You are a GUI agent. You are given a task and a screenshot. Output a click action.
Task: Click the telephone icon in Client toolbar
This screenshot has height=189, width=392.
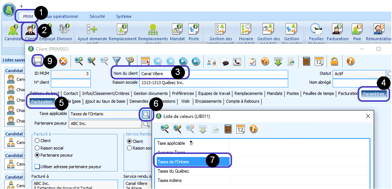(237, 61)
